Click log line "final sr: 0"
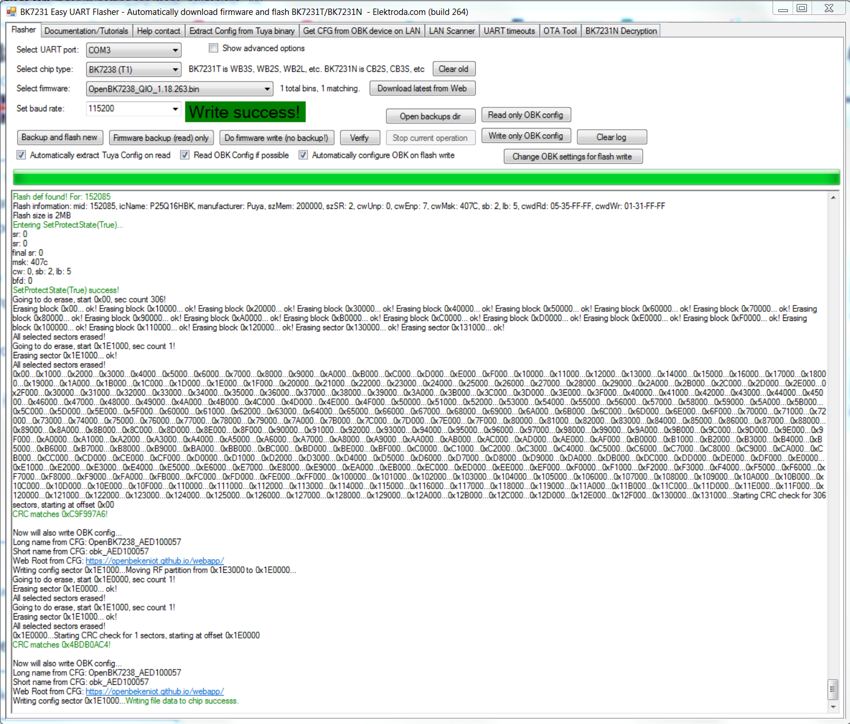 pos(28,253)
